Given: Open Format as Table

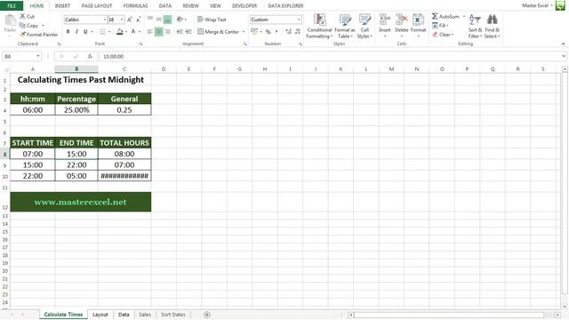Looking at the screenshot, I should coord(345,26).
